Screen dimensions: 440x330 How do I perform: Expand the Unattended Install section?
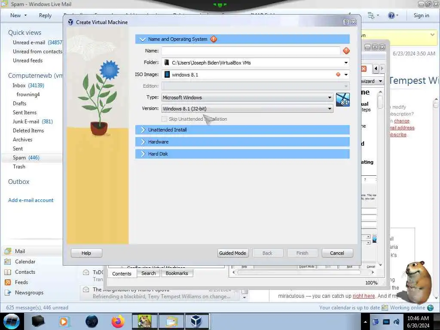pyautogui.click(x=242, y=130)
